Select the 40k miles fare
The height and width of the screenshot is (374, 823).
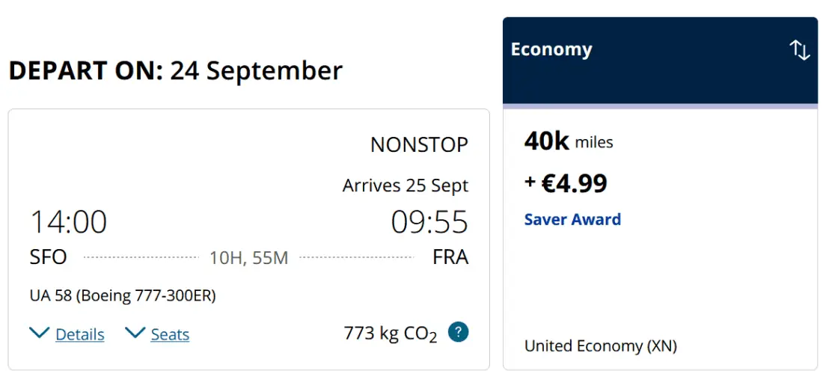tap(569, 141)
